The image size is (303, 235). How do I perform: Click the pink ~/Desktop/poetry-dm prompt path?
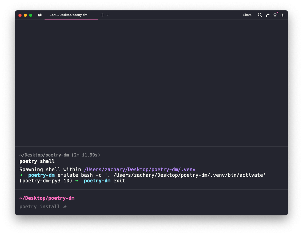pos(47,198)
